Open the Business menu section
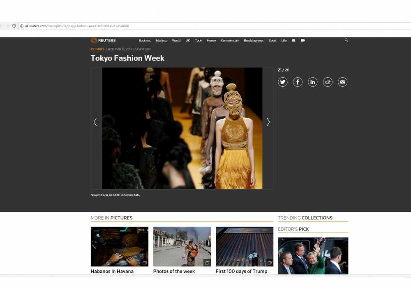 click(145, 41)
